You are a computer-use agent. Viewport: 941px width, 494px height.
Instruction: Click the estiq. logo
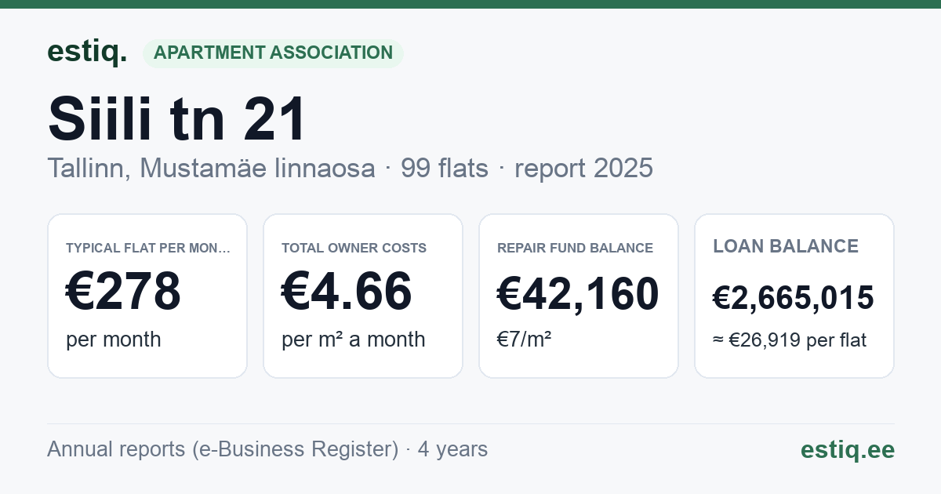[87, 52]
